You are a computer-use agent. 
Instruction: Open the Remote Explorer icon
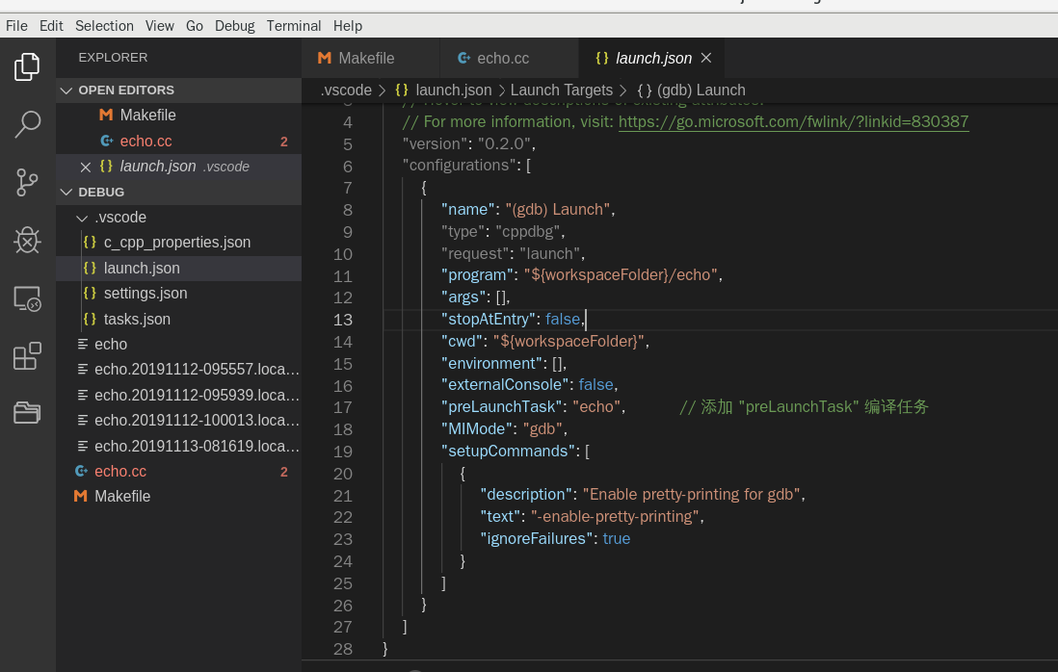point(27,298)
